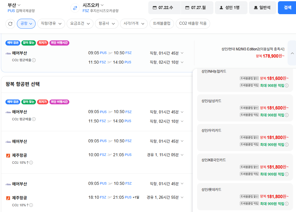Open info icon next to CO2 18% for 18:10 FSZ flight

pos(31,205)
